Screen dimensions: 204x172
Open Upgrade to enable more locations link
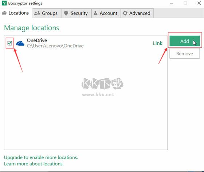pyautogui.click(x=41, y=157)
